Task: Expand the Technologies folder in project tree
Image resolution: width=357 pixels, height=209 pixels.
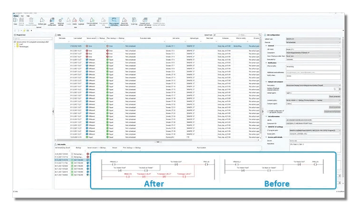Action: point(15,46)
